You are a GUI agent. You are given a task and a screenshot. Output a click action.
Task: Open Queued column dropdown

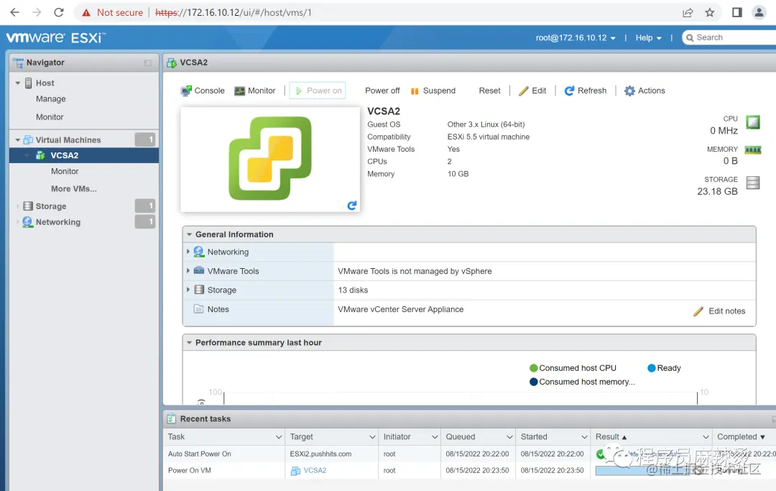(x=509, y=437)
